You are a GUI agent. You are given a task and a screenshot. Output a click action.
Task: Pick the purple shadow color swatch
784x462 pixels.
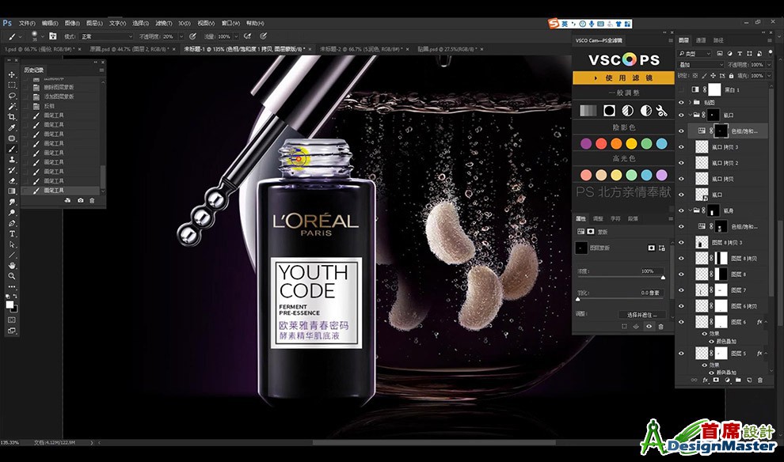[x=586, y=144]
